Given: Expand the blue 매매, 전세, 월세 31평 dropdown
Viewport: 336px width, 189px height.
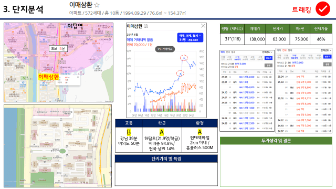Looking at the screenshot, I should click(190, 37).
